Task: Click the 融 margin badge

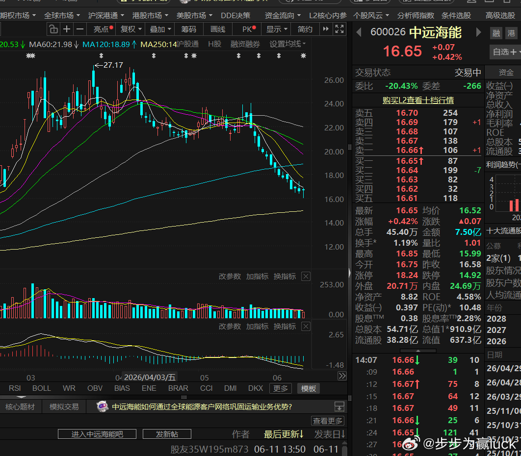Action: (496, 33)
